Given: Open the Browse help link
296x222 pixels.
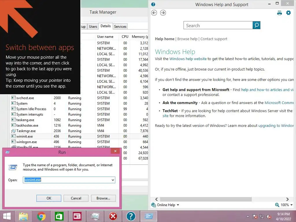Looking at the screenshot, I should click(187, 39).
